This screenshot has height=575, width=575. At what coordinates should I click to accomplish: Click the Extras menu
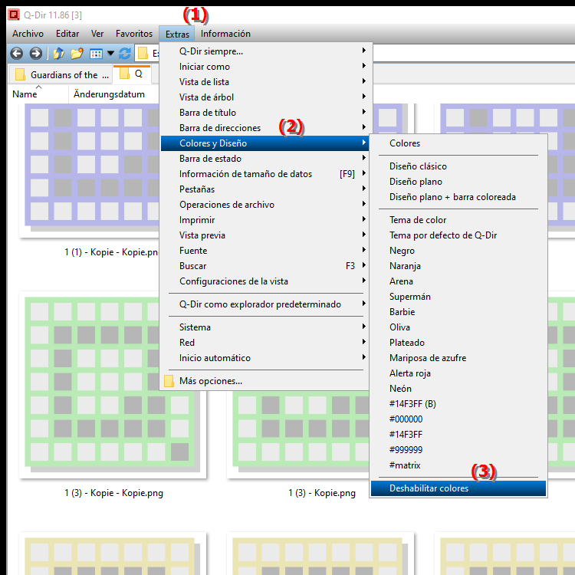click(177, 34)
